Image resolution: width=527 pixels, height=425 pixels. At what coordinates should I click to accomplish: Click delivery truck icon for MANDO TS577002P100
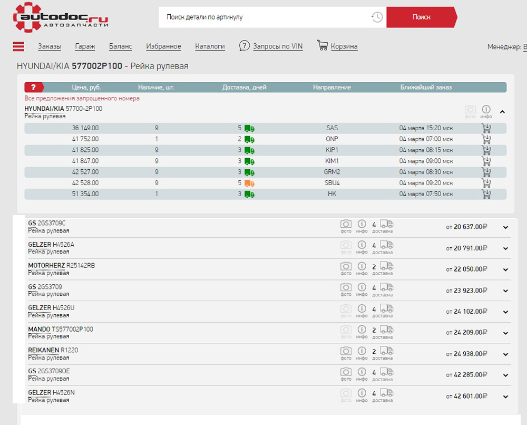point(386,330)
